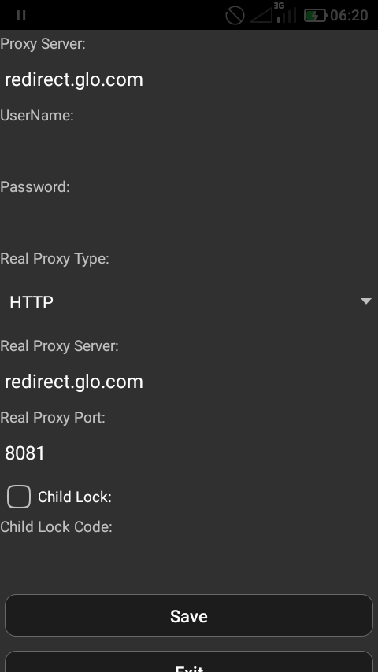Focus the empty UserName field
Screen dimensions: 378x672
189,152
